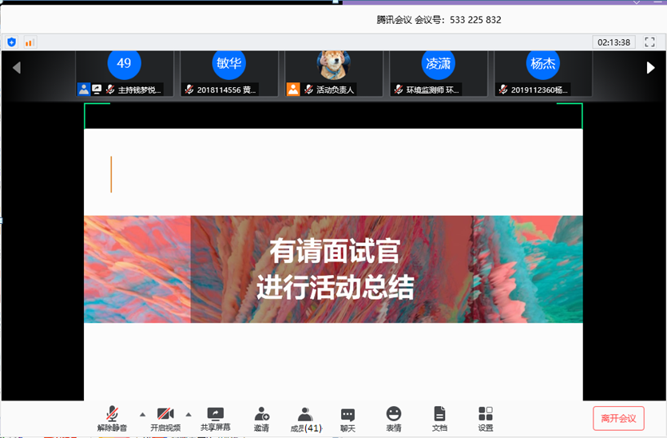
Task: Click the 离开会议 leave meeting button
Action: coord(618,419)
